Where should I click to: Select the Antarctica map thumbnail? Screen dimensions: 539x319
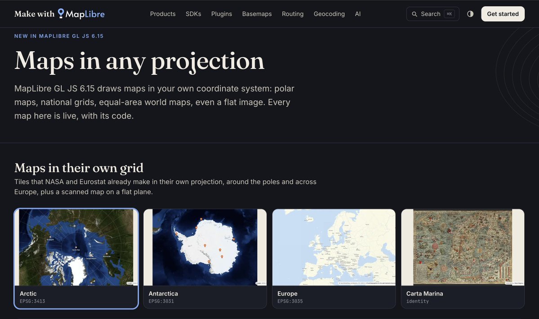(205, 247)
